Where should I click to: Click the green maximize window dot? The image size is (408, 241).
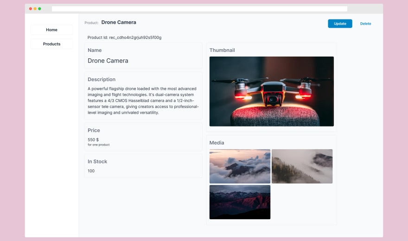(39, 9)
